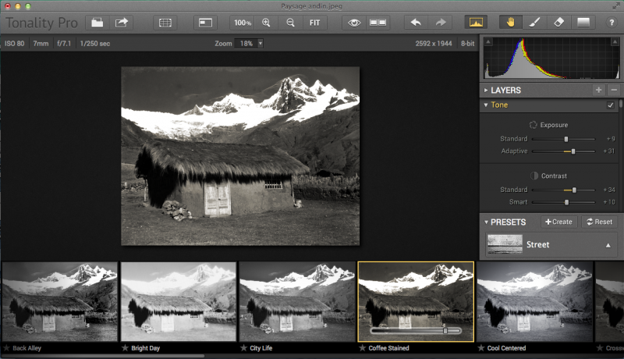
Task: Set zoom to 100%
Action: (243, 23)
